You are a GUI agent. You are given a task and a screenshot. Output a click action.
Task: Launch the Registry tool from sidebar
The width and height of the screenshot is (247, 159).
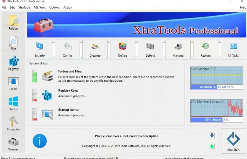pos(13,63)
